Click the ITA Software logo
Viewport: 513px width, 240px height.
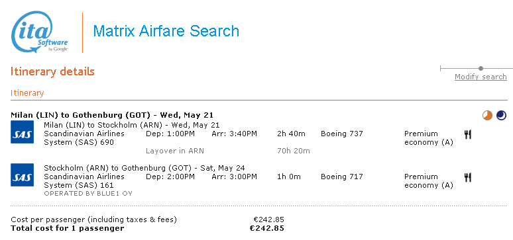(x=39, y=32)
